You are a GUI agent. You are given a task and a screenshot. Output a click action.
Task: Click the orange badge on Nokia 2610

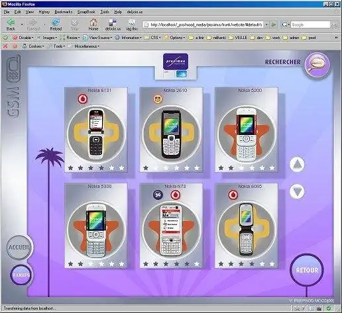click(x=158, y=99)
